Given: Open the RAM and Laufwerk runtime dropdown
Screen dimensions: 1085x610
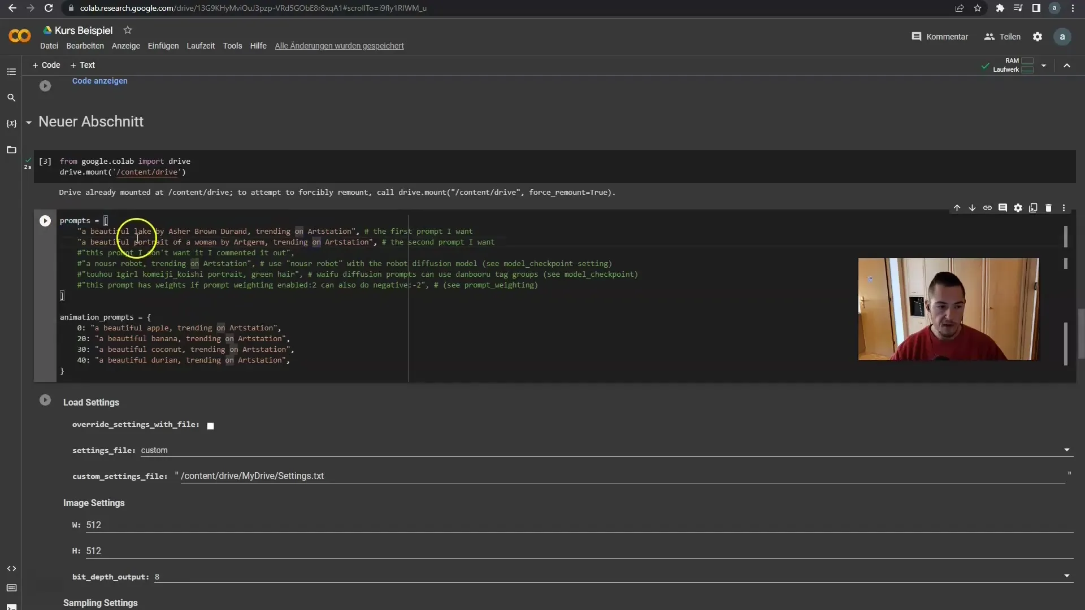Looking at the screenshot, I should tap(1044, 66).
